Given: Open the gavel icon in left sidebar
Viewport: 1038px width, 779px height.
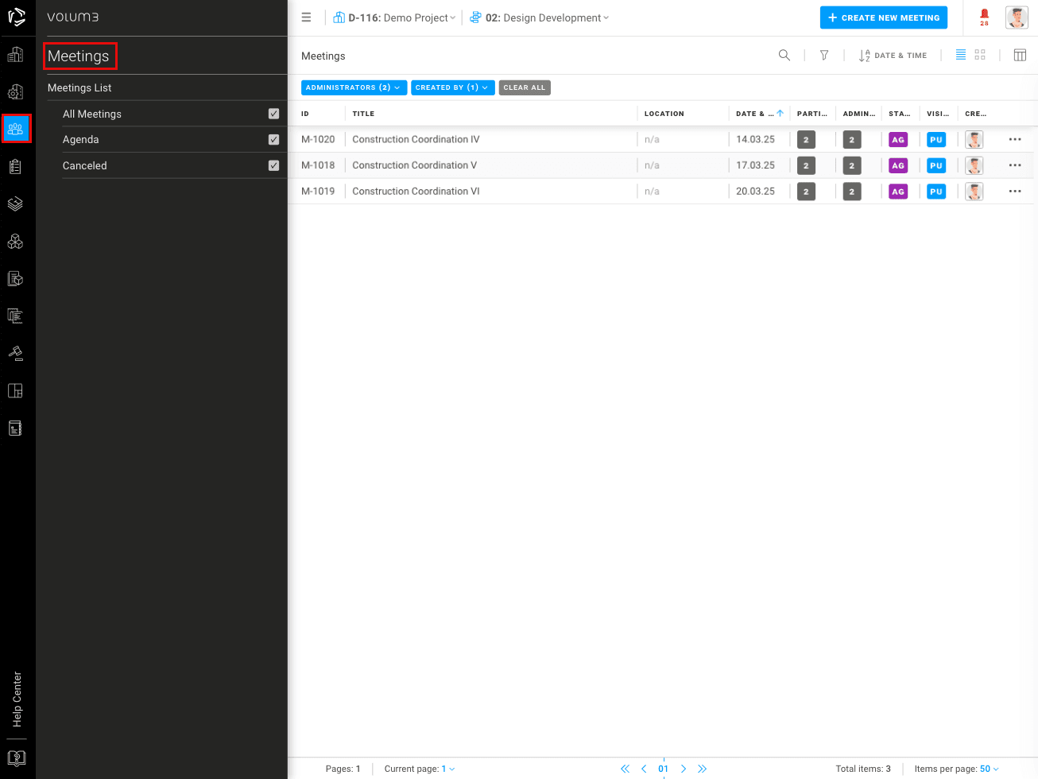Looking at the screenshot, I should 15,353.
